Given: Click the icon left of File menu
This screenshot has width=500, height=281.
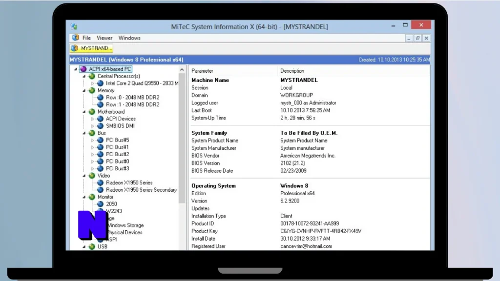Looking at the screenshot, I should [x=76, y=38].
